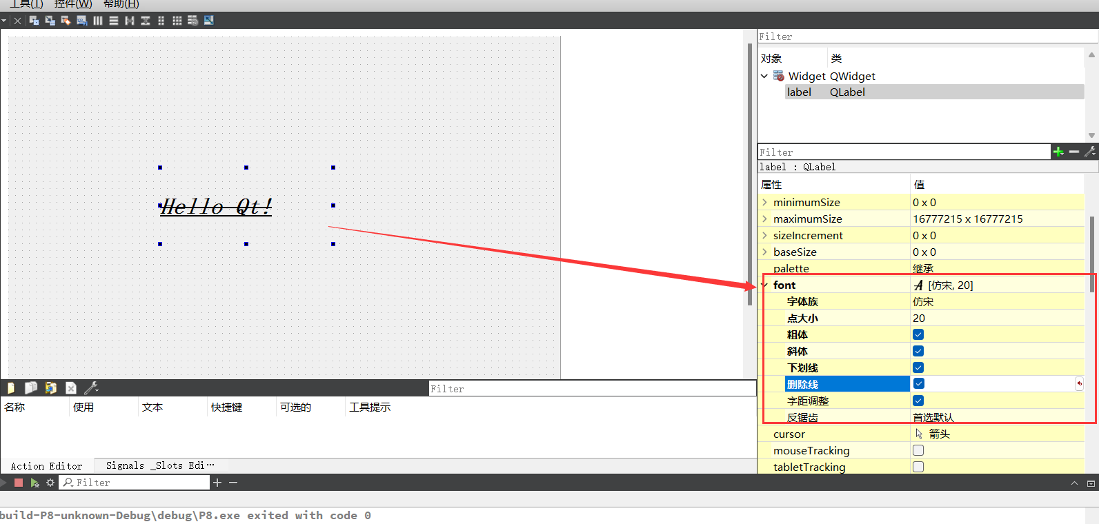
Task: Expand the maximumSize property
Action: click(764, 219)
